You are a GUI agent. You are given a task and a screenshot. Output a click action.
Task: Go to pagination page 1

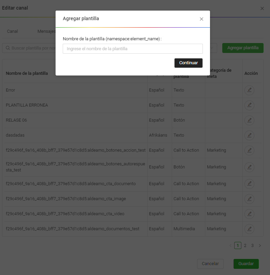(238, 246)
